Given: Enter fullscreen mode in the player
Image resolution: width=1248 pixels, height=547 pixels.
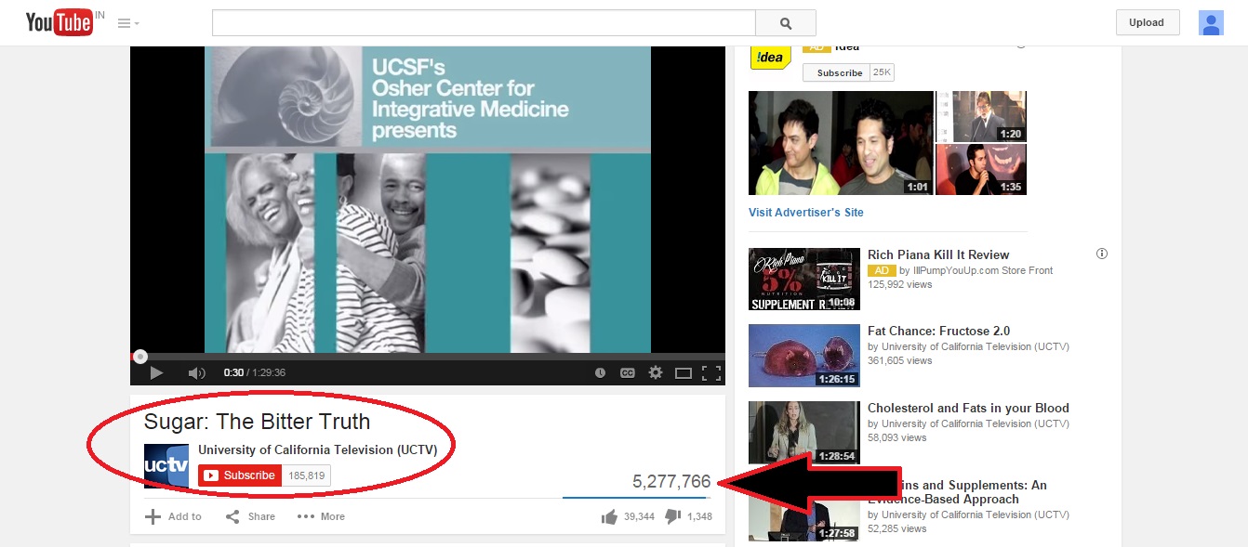Looking at the screenshot, I should pos(711,373).
